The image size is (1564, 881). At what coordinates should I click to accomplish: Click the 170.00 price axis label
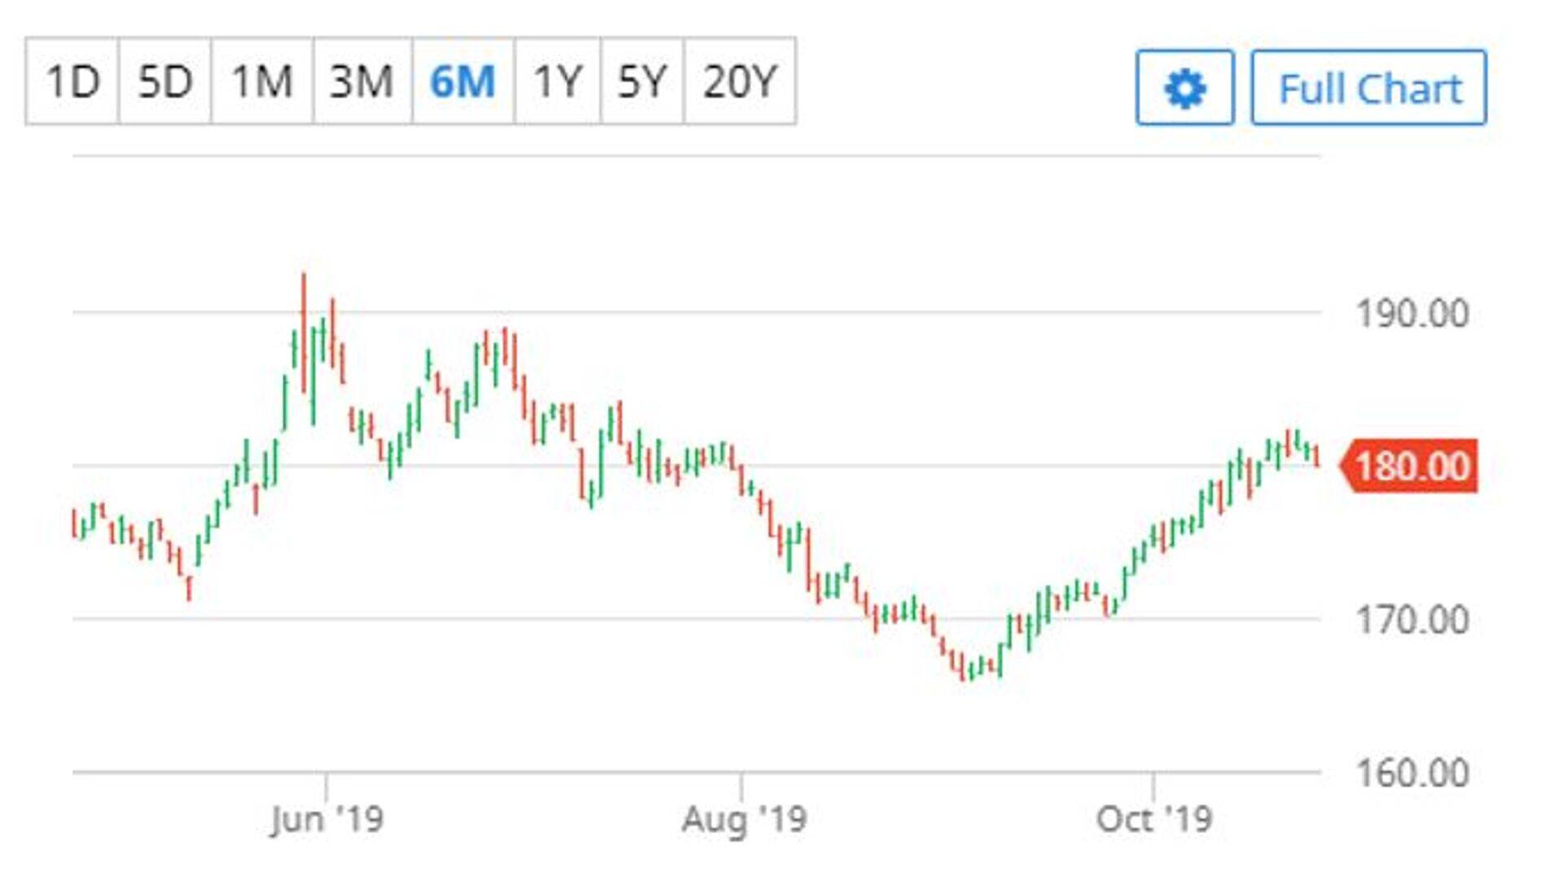(x=1412, y=620)
